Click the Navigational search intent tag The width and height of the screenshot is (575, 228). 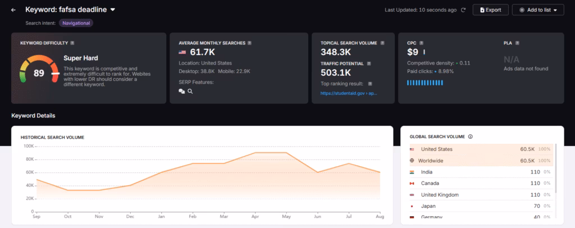pos(76,23)
